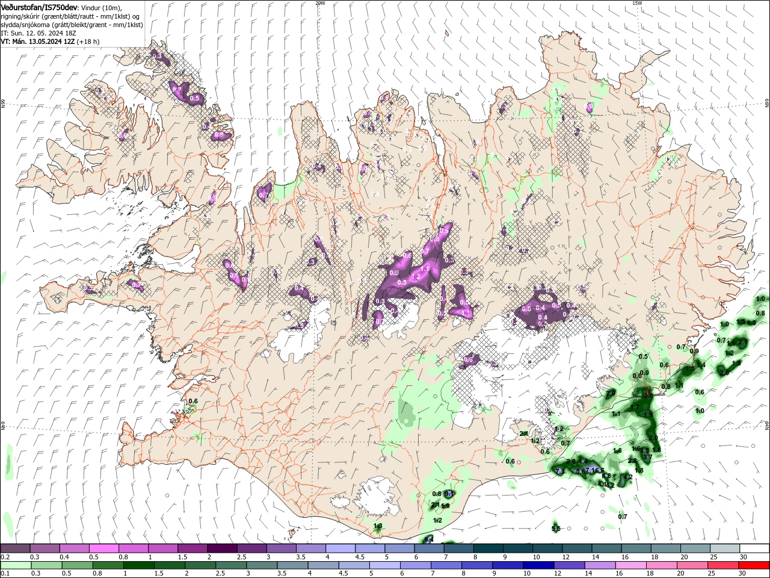This screenshot has width=770, height=578.
Task: Click the lavender snow-scale swatch between 4 and 4.5
Action: pos(340,548)
